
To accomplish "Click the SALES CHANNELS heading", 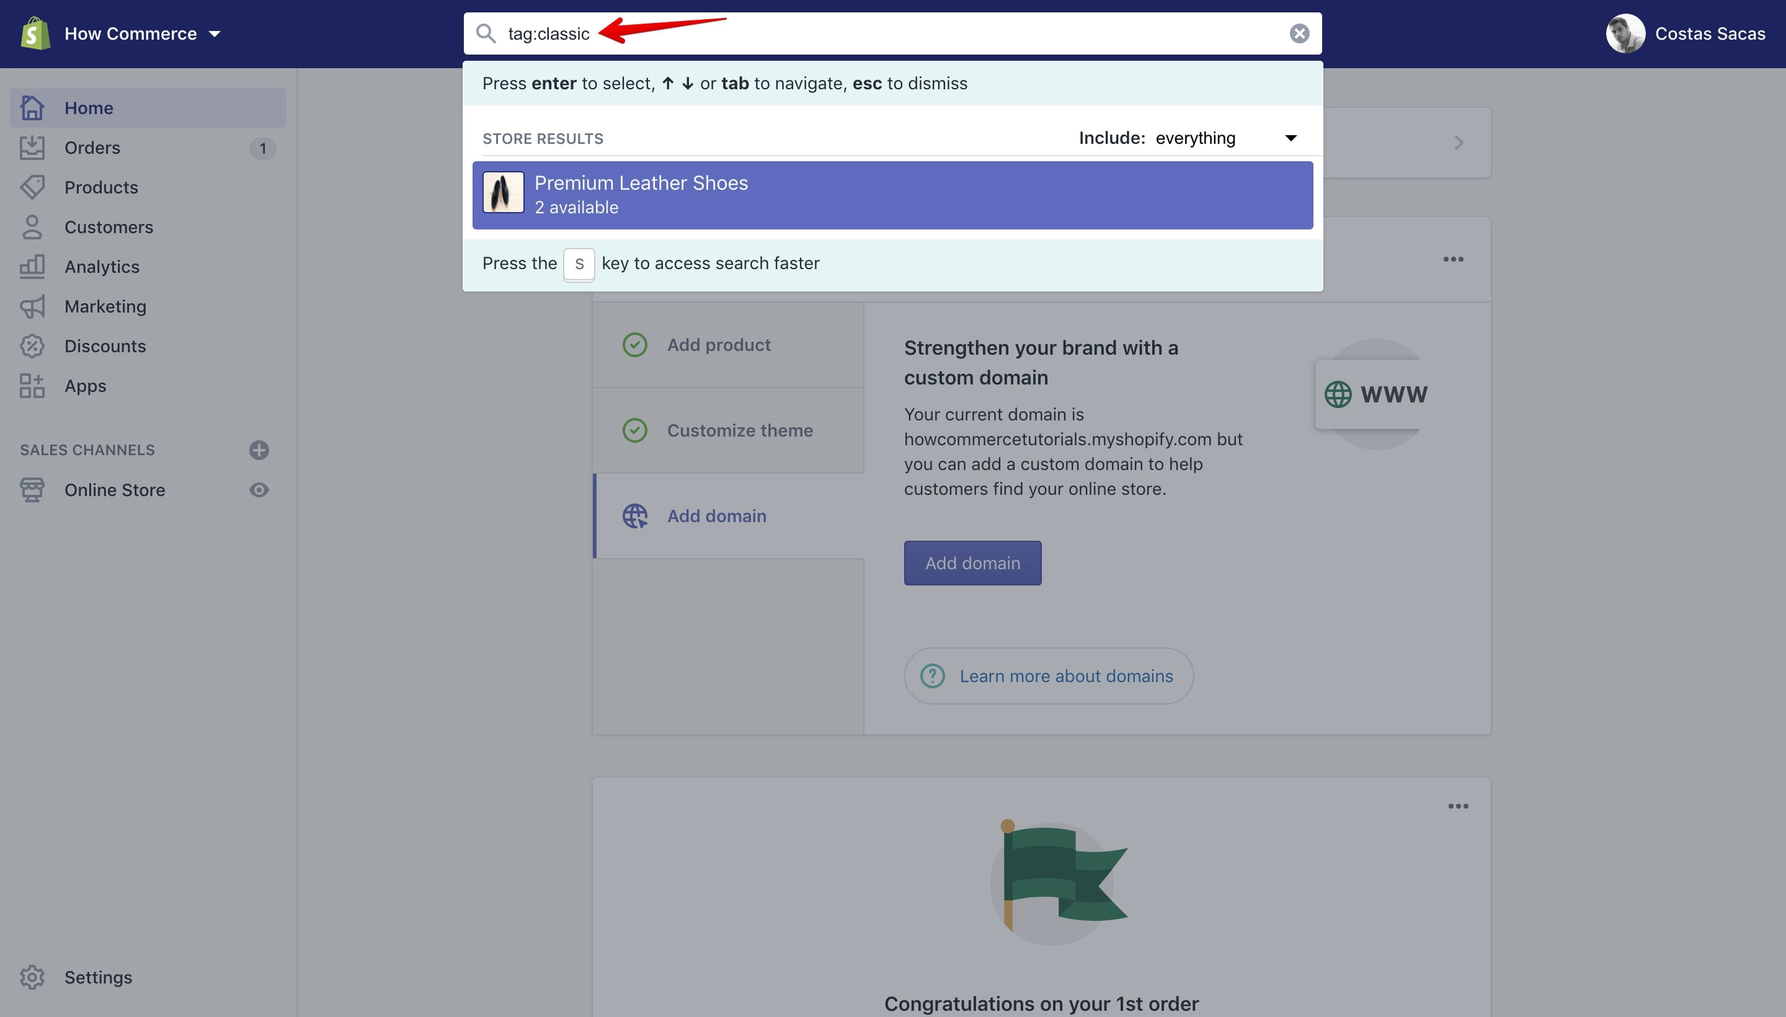I will (x=87, y=450).
